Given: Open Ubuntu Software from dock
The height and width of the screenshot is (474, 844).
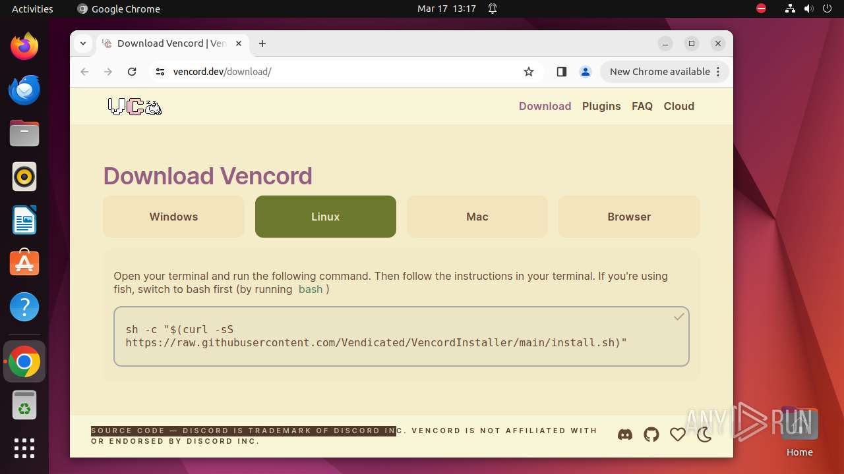Looking at the screenshot, I should coord(24,263).
